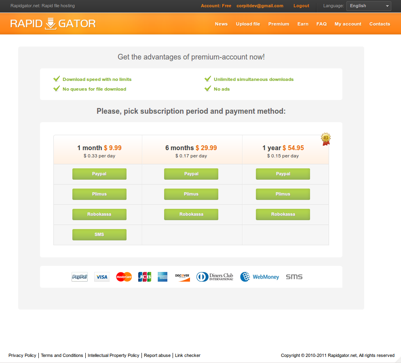Choose Plimus for the 1 year plan

283,194
